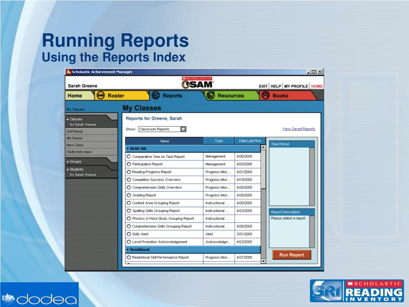Sort by the Name column header
409x307 pixels.
164,141
